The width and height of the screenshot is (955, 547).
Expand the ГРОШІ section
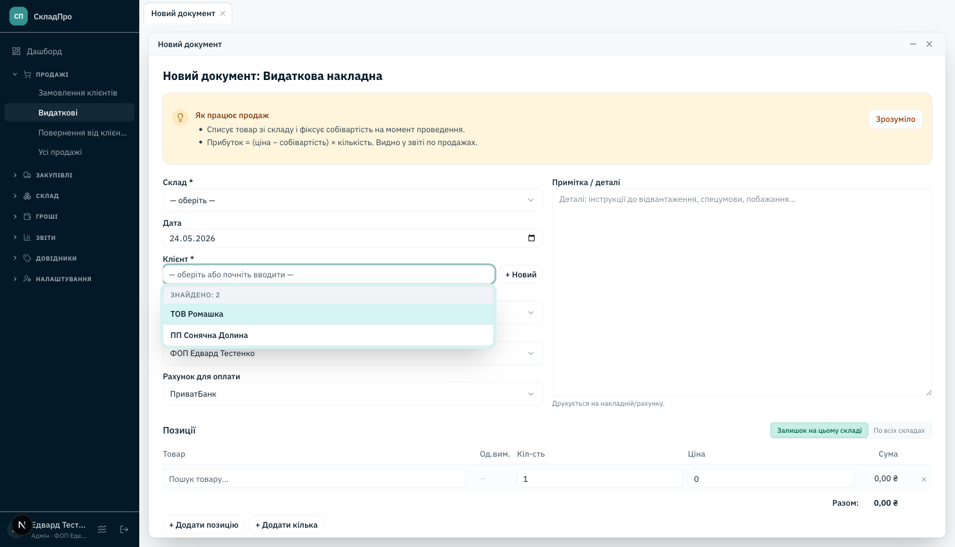click(x=15, y=217)
